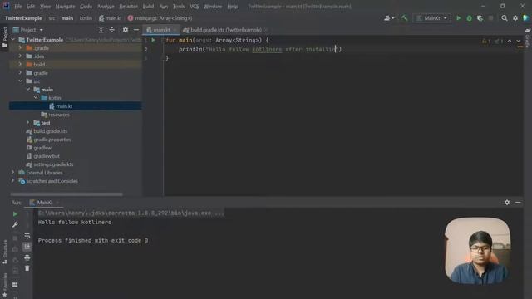Collapse the kotlin folder
Viewport: 532px width, 299px height.
click(36, 98)
